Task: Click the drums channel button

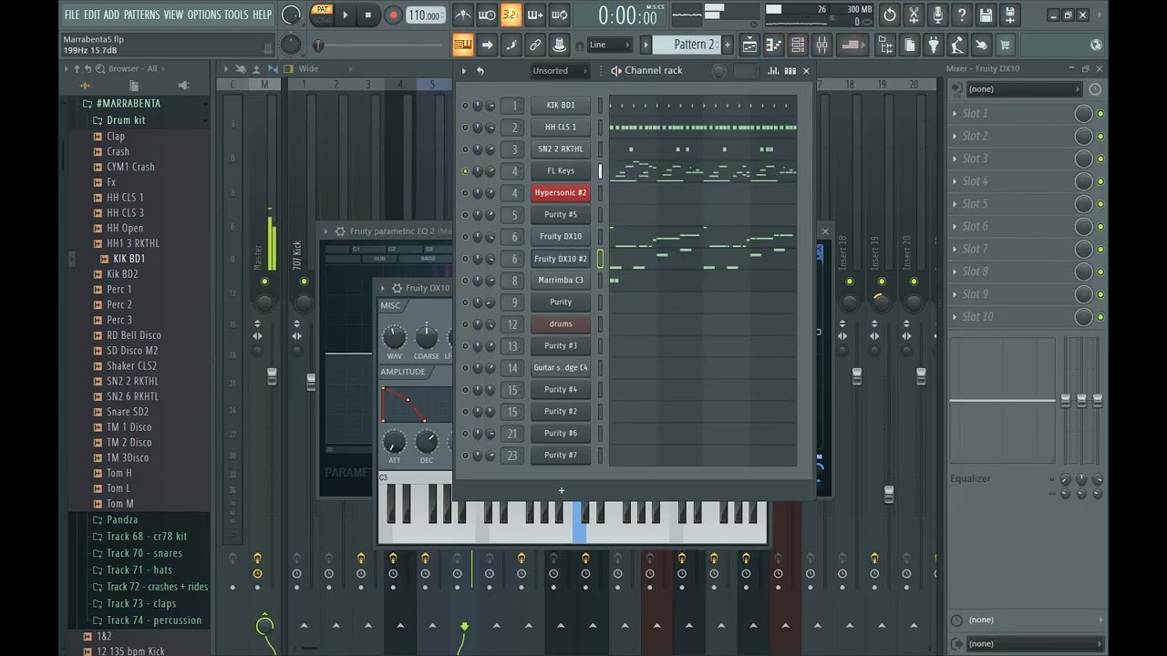Action: tap(560, 324)
